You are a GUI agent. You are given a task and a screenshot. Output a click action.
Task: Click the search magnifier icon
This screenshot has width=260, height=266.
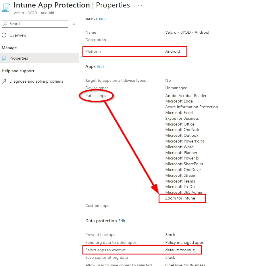coord(5,24)
